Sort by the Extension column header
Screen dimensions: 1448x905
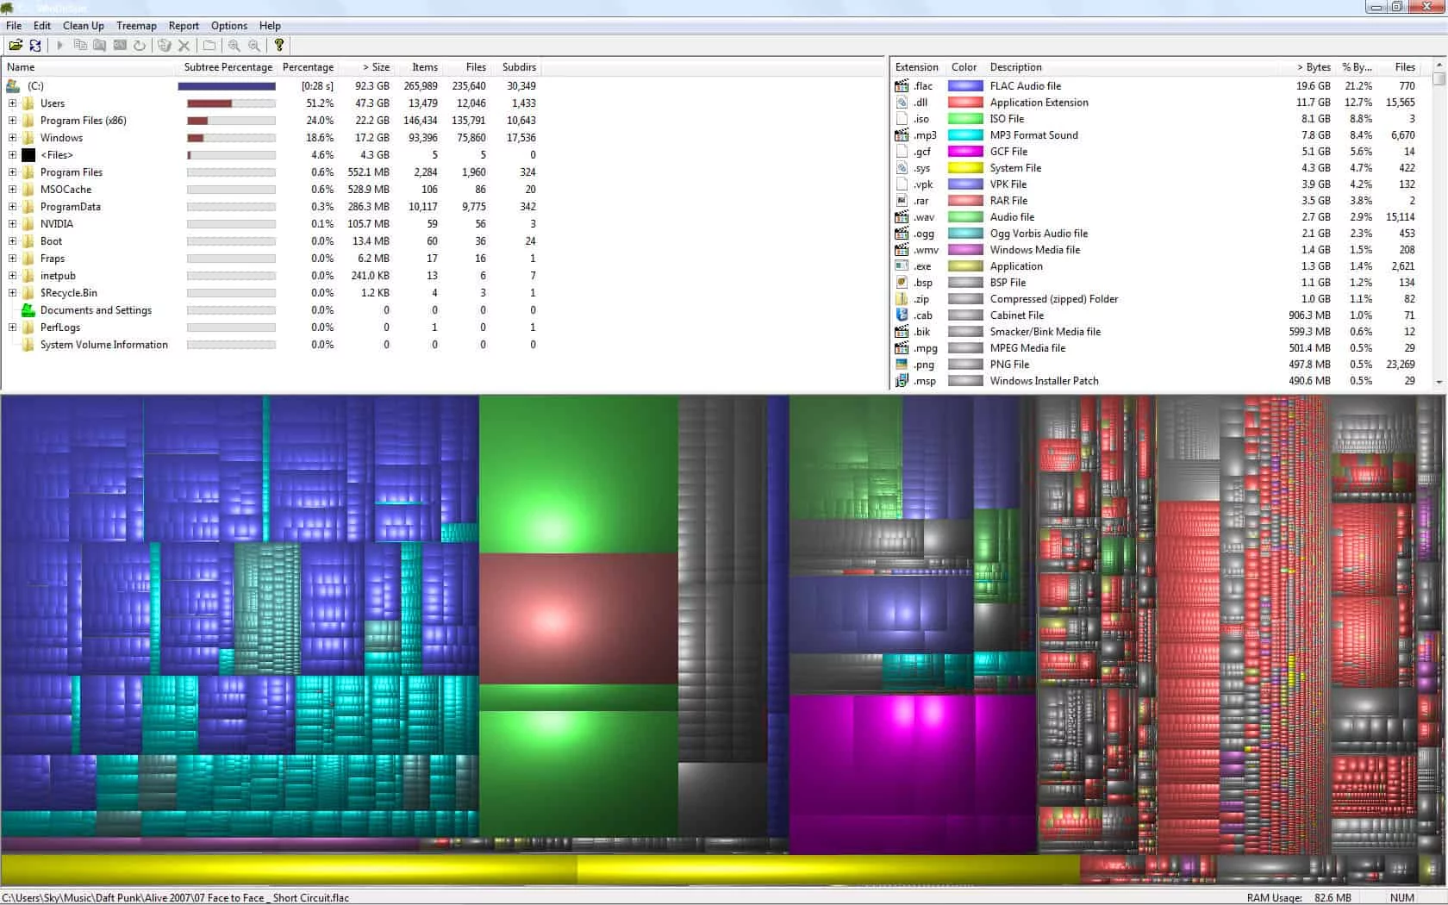point(917,67)
